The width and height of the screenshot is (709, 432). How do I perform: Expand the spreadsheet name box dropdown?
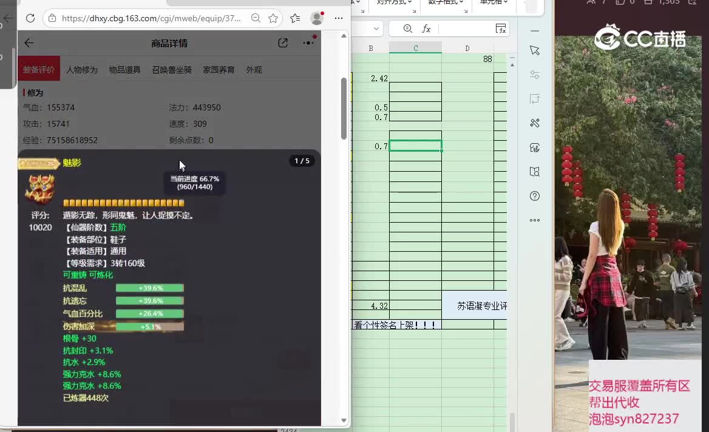pyautogui.click(x=376, y=29)
